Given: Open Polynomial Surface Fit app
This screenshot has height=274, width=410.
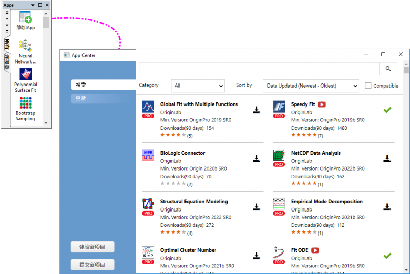Looking at the screenshot, I should (26, 74).
